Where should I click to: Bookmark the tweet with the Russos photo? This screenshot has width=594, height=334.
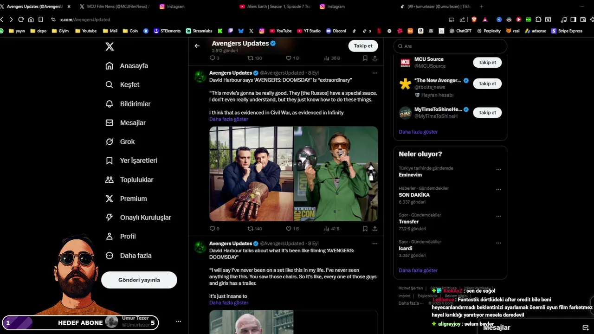coord(365,229)
